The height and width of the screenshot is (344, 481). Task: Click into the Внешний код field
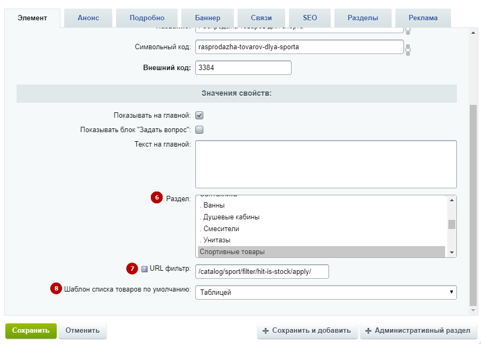(x=243, y=67)
